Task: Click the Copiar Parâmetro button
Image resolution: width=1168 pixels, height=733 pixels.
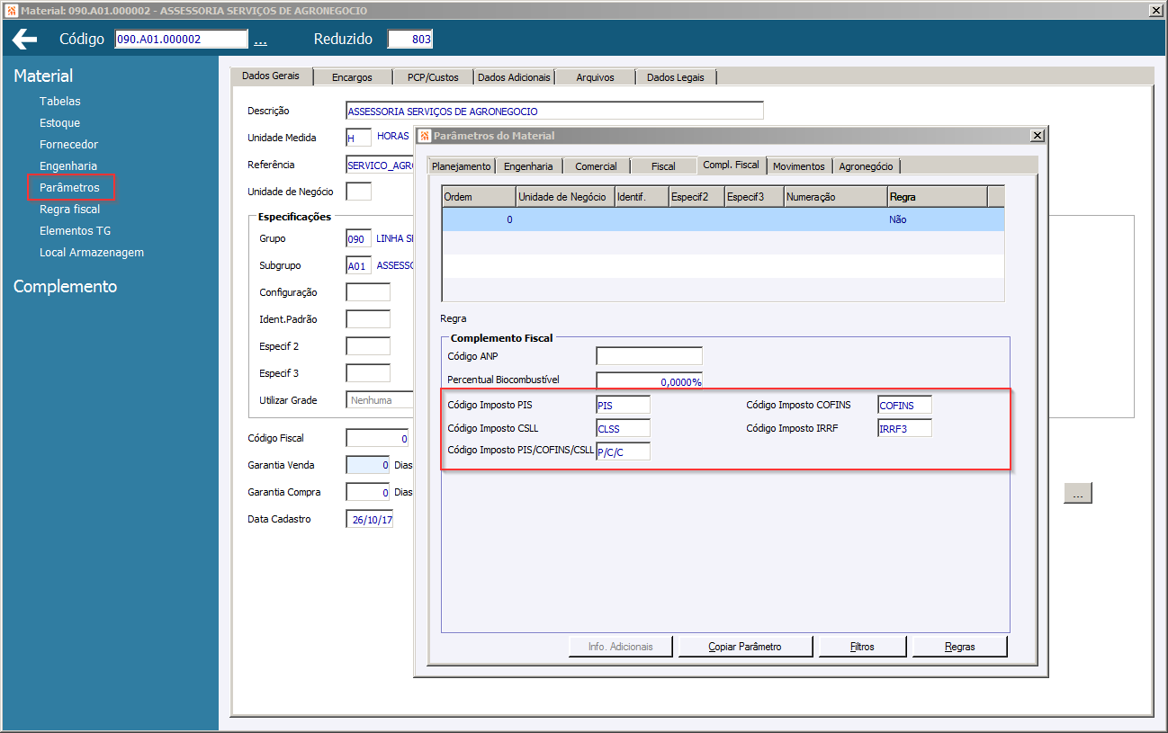Action: click(744, 647)
